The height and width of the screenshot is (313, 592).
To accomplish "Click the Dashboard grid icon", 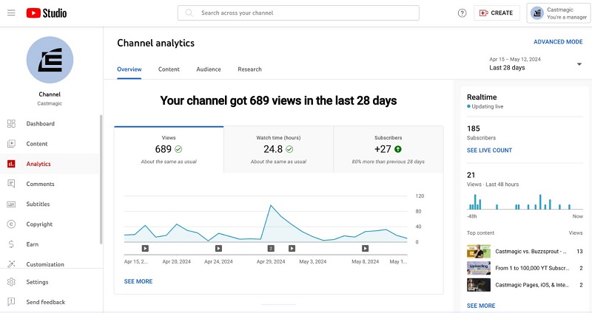I will click(x=11, y=123).
